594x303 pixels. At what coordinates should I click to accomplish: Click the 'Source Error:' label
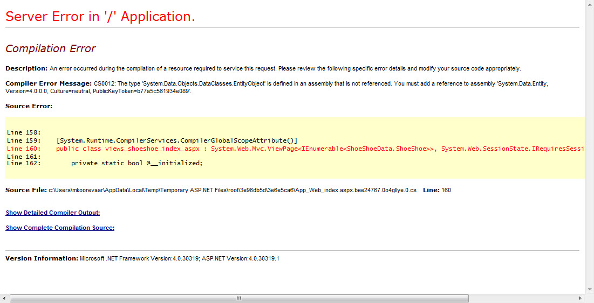click(29, 106)
